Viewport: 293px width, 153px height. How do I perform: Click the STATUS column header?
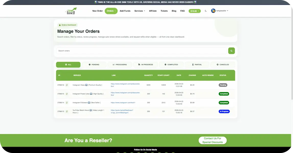(223, 75)
